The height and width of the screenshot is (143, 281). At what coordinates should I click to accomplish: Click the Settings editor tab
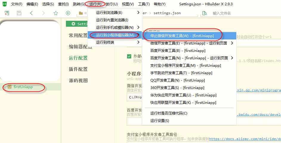(77, 24)
